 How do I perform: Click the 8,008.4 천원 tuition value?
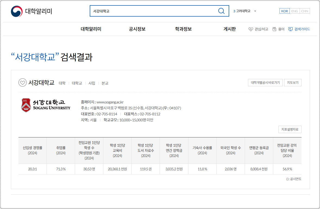tap(259, 169)
